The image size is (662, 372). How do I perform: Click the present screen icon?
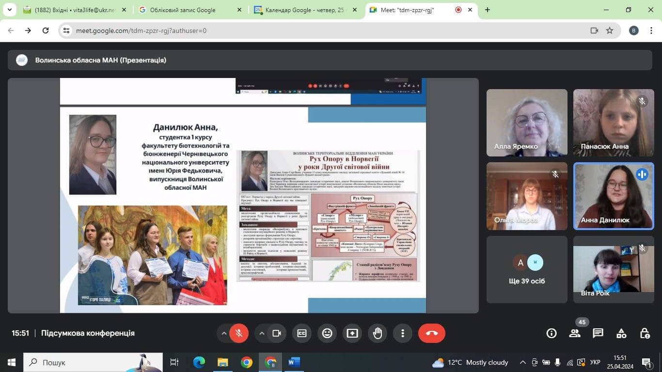pos(352,333)
